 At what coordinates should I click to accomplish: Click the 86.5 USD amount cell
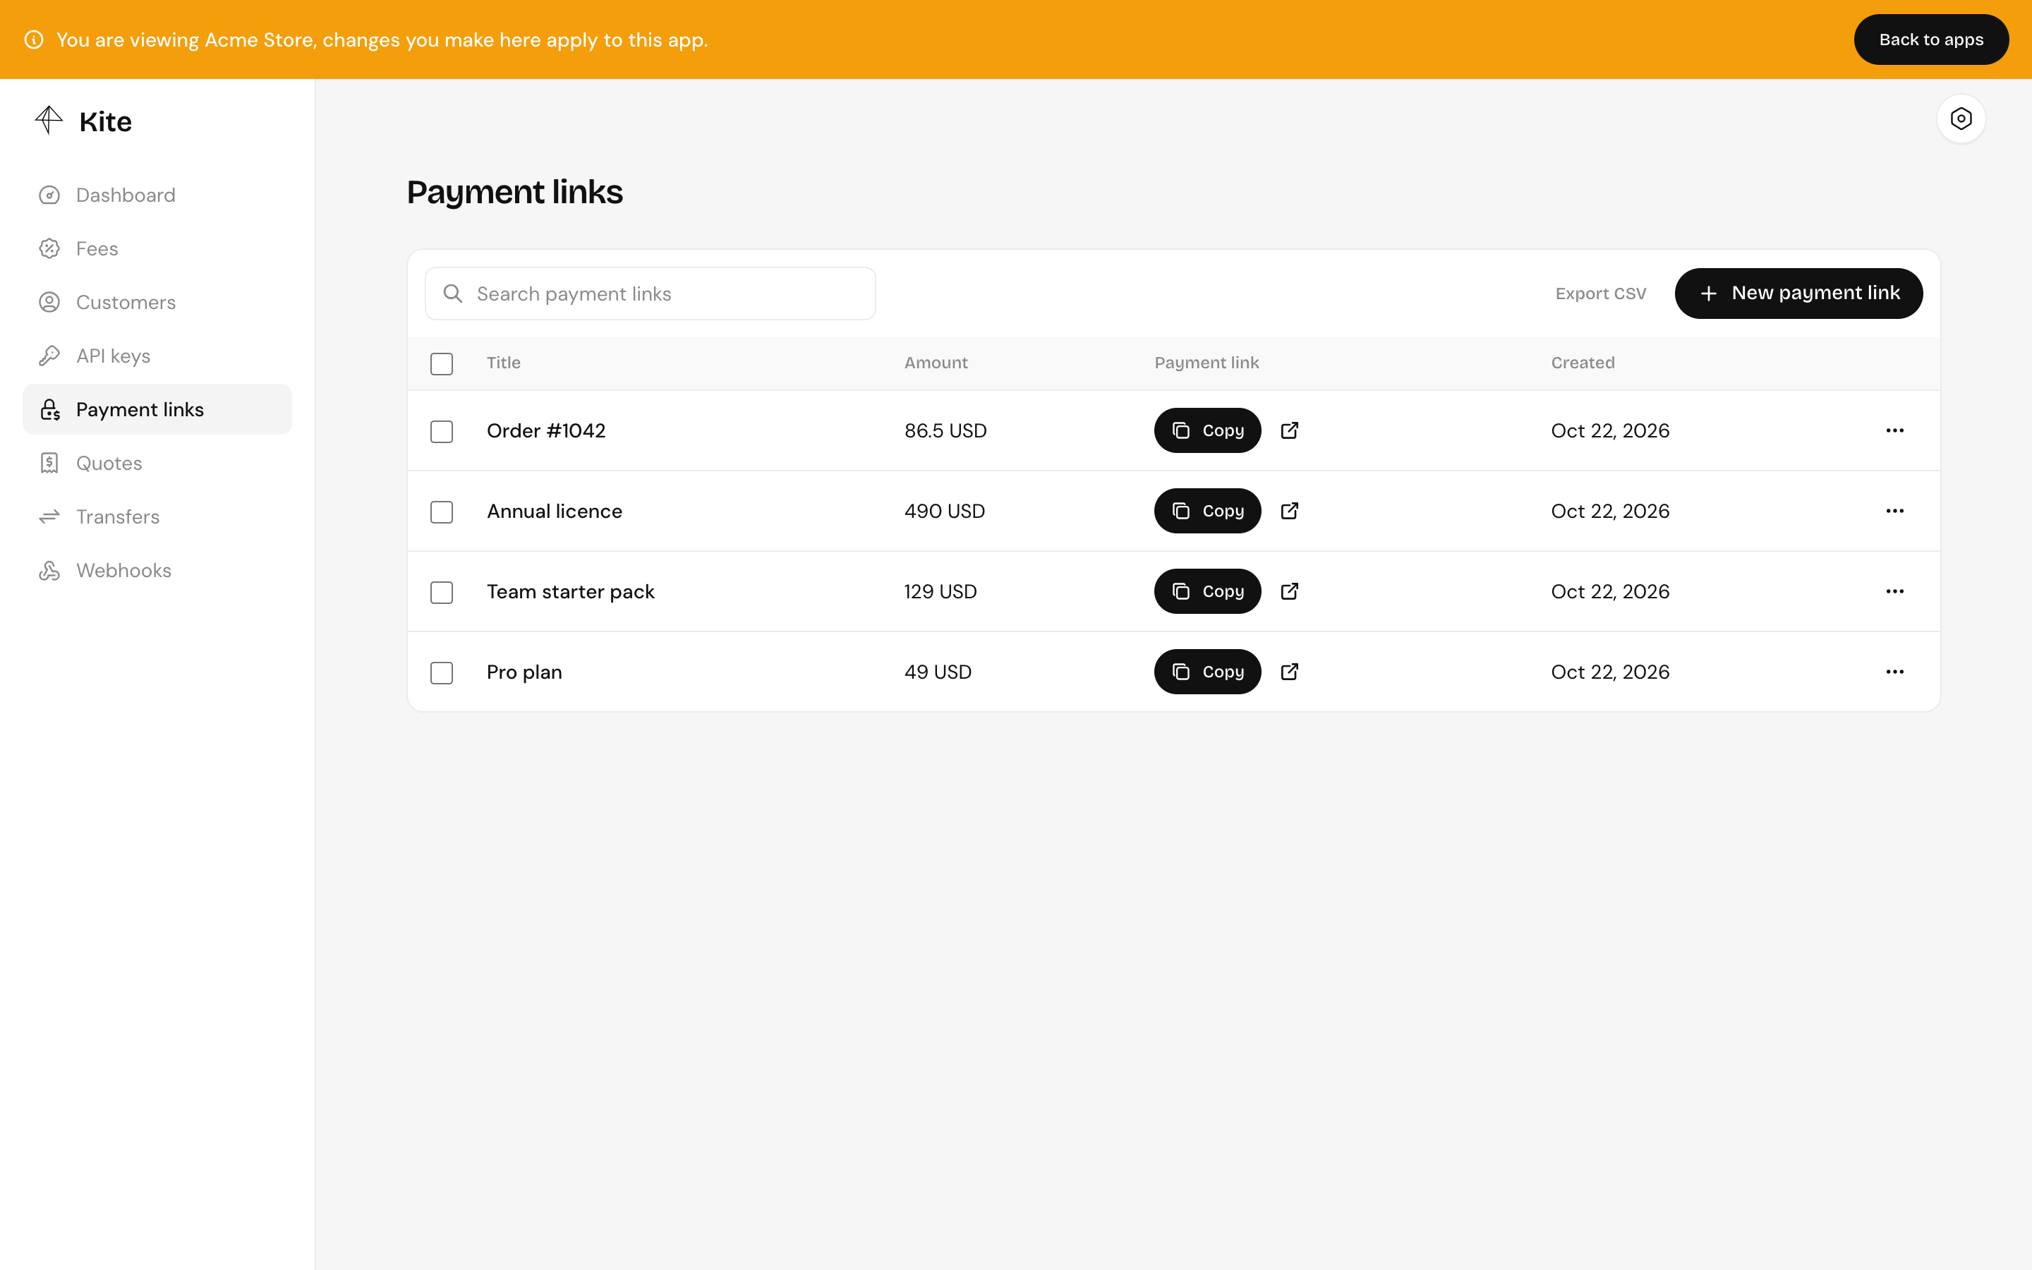coord(945,430)
